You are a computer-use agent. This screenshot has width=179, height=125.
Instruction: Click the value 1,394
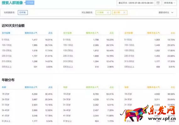pyautogui.click(x=96, y=61)
